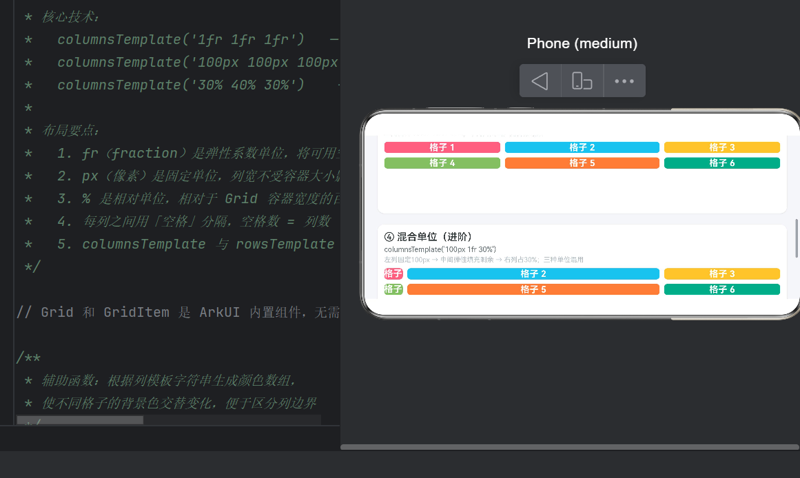
Task: Click the rotate device icon in previewer toolbar
Action: tap(582, 81)
